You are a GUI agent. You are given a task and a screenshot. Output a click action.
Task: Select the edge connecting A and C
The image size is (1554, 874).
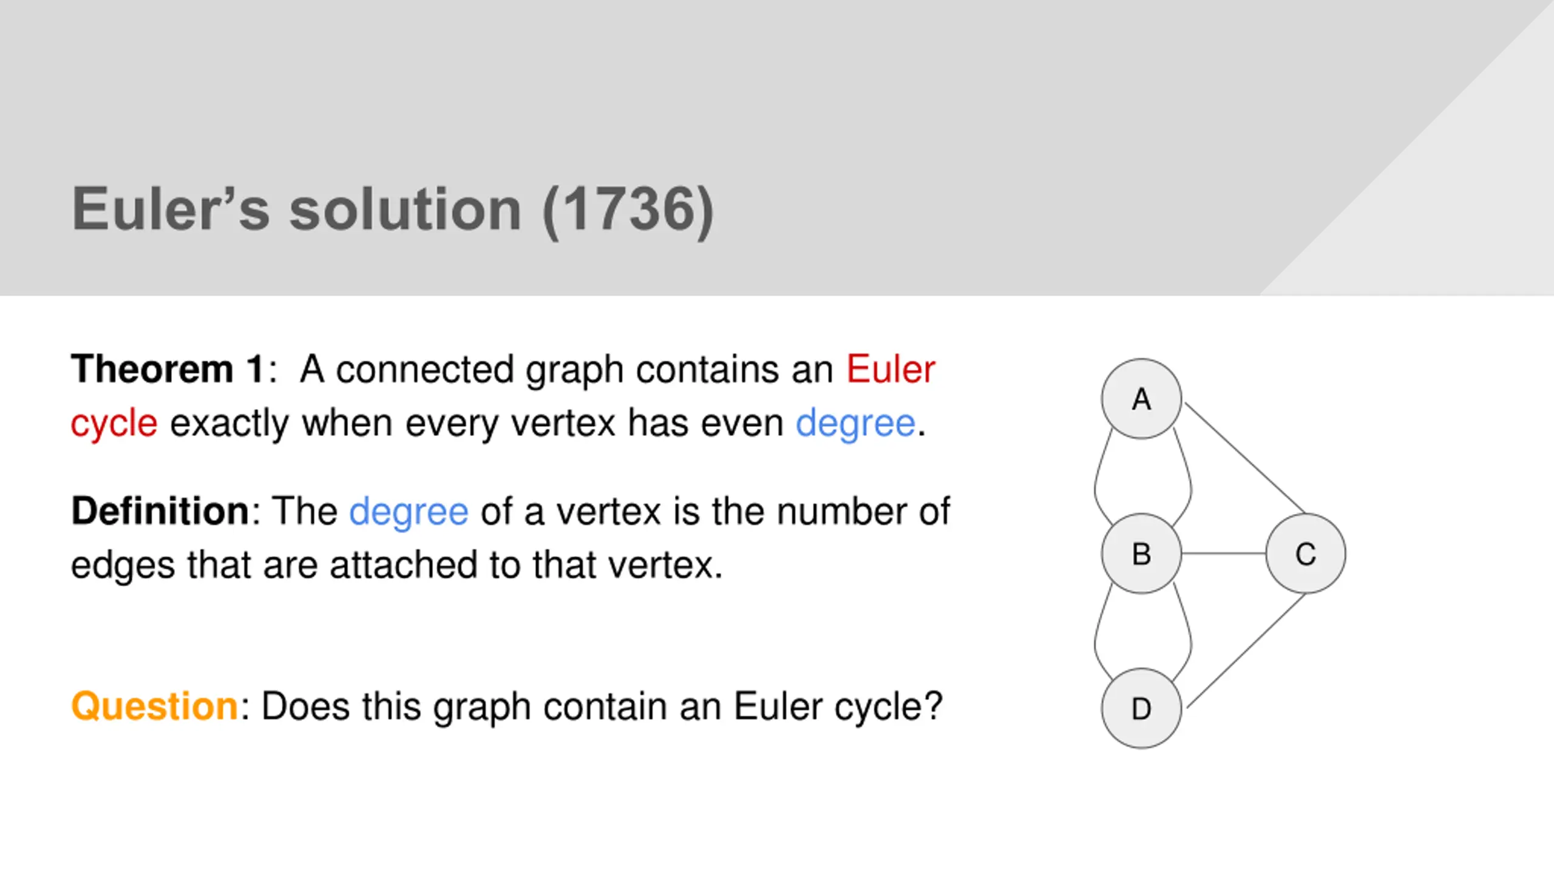click(x=1244, y=458)
